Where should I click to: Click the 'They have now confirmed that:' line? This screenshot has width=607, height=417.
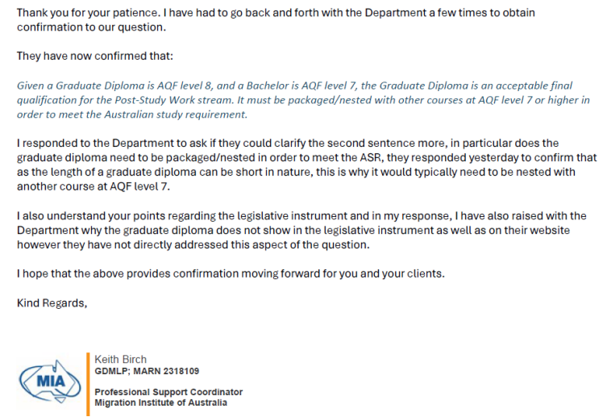(x=95, y=56)
